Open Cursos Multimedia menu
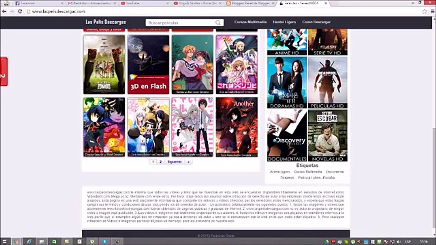This screenshot has height=245, width=436. [x=250, y=22]
